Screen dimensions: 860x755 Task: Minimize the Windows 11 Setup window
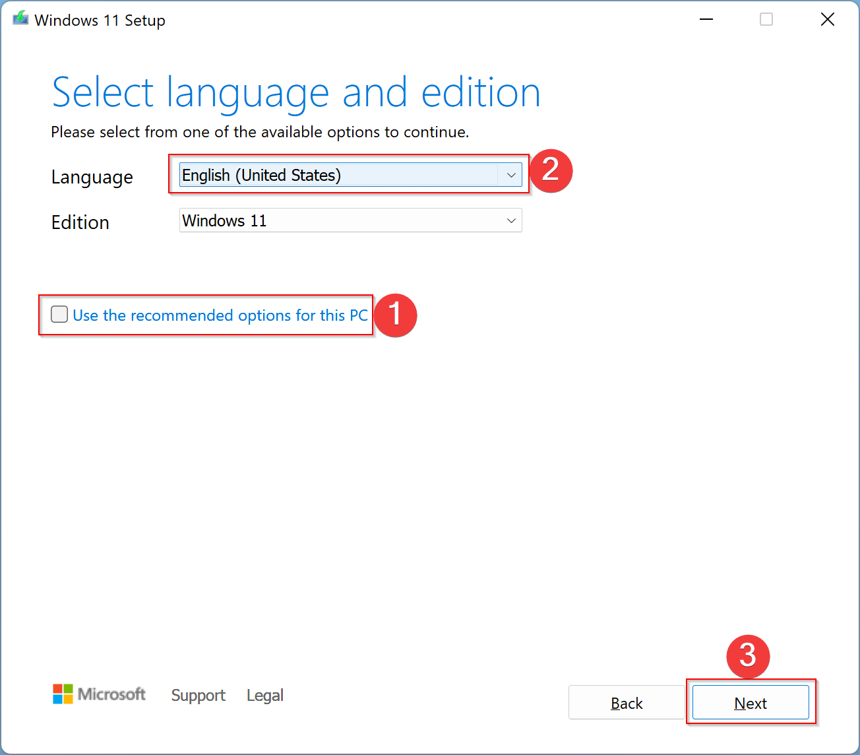pyautogui.click(x=706, y=19)
